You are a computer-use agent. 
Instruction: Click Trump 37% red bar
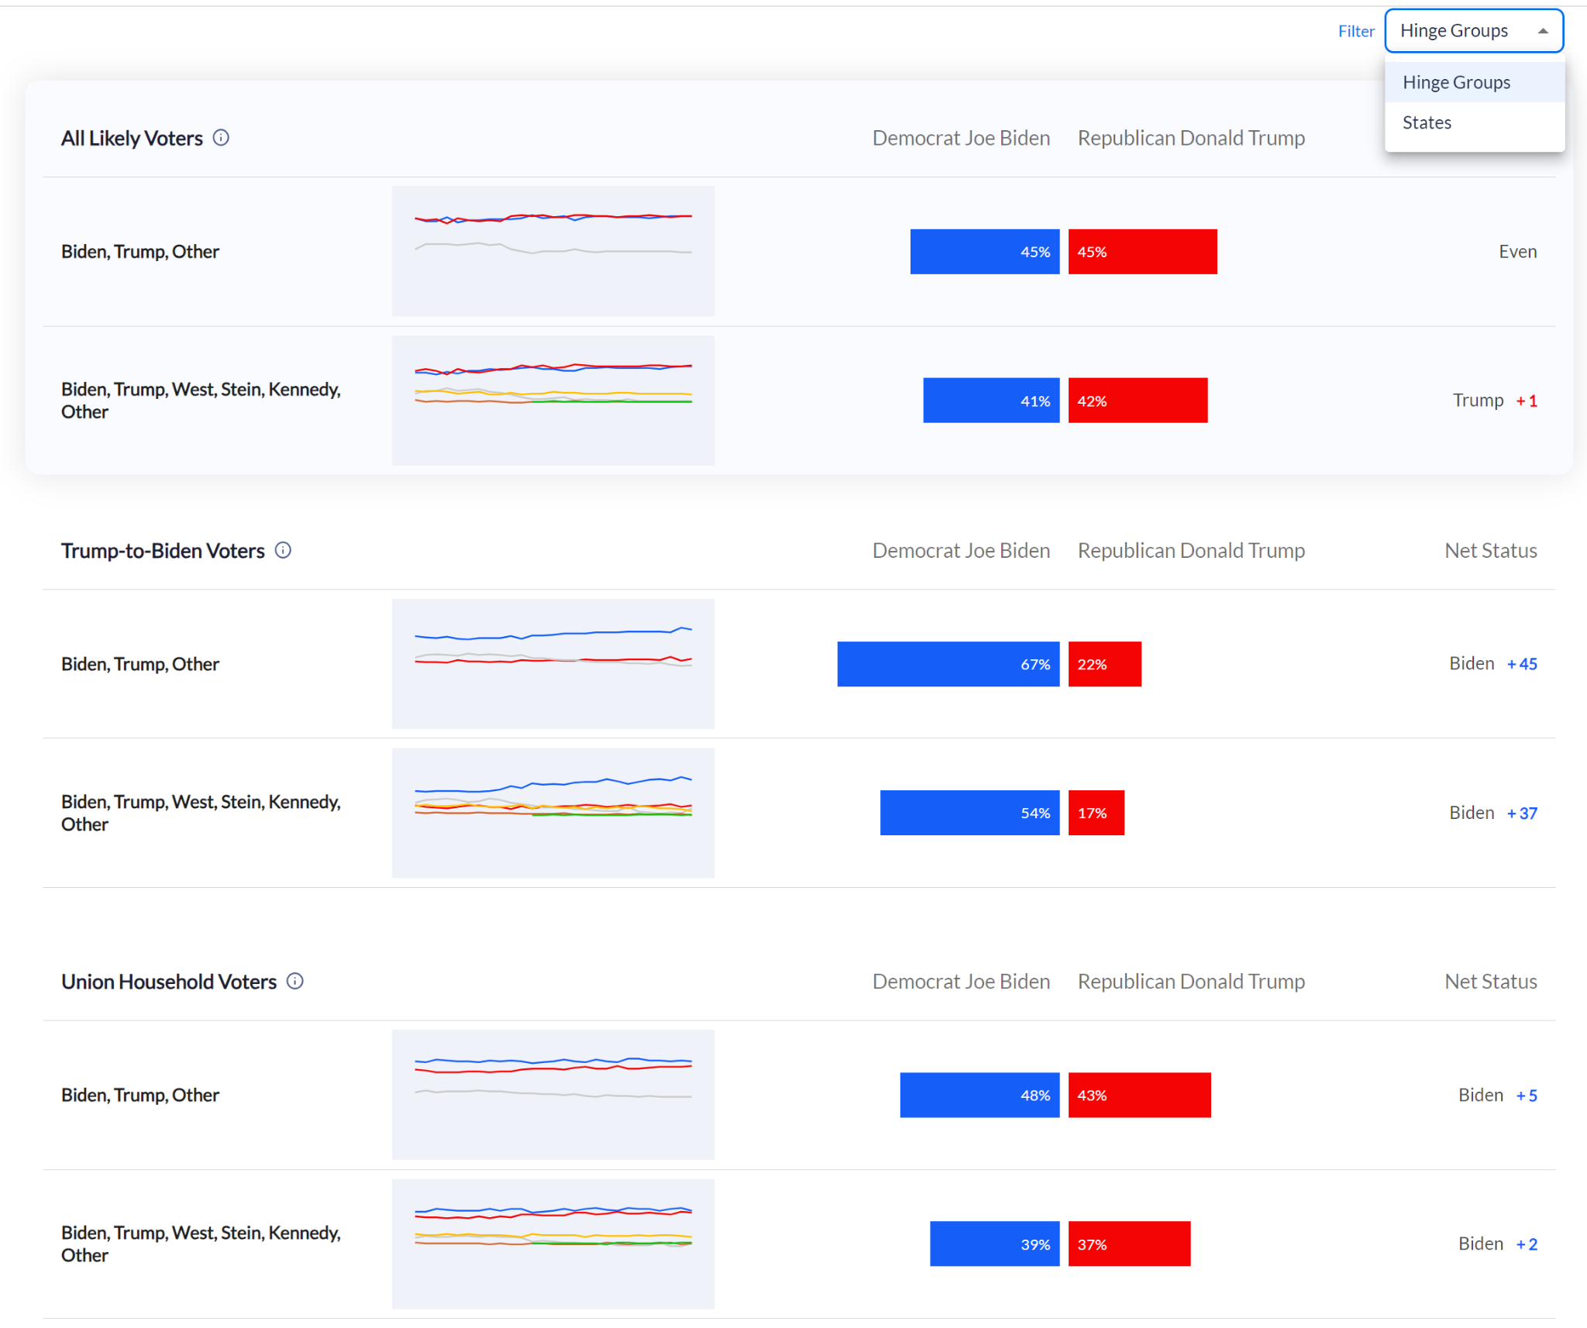pos(1128,1244)
